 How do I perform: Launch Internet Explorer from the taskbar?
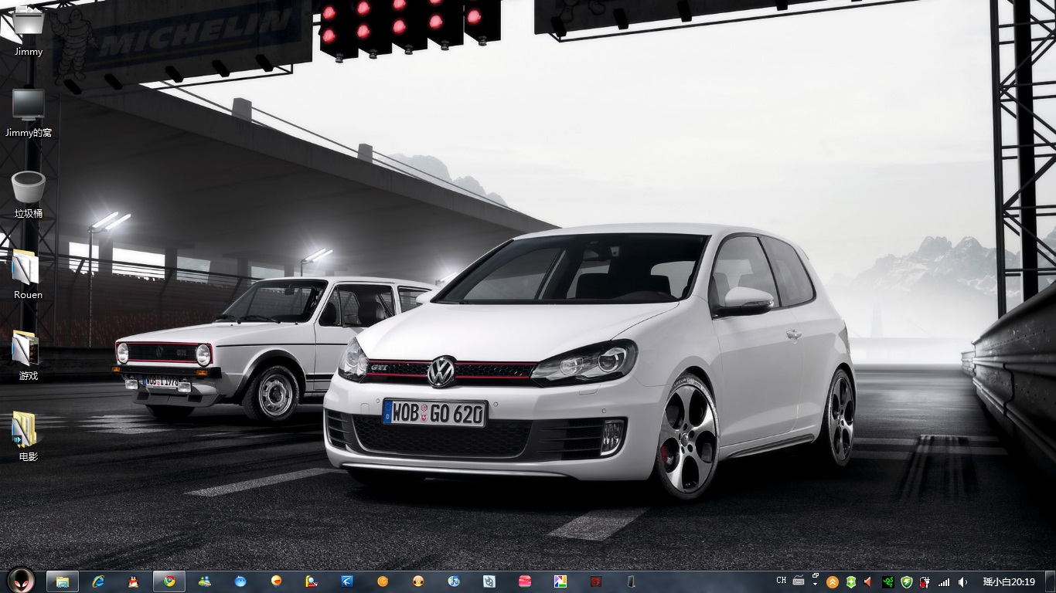pyautogui.click(x=98, y=581)
